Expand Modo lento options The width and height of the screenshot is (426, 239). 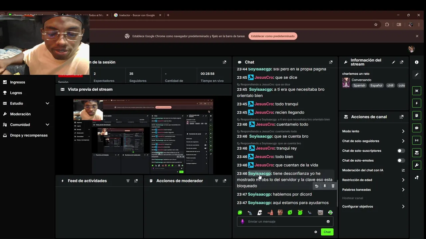[403, 131]
